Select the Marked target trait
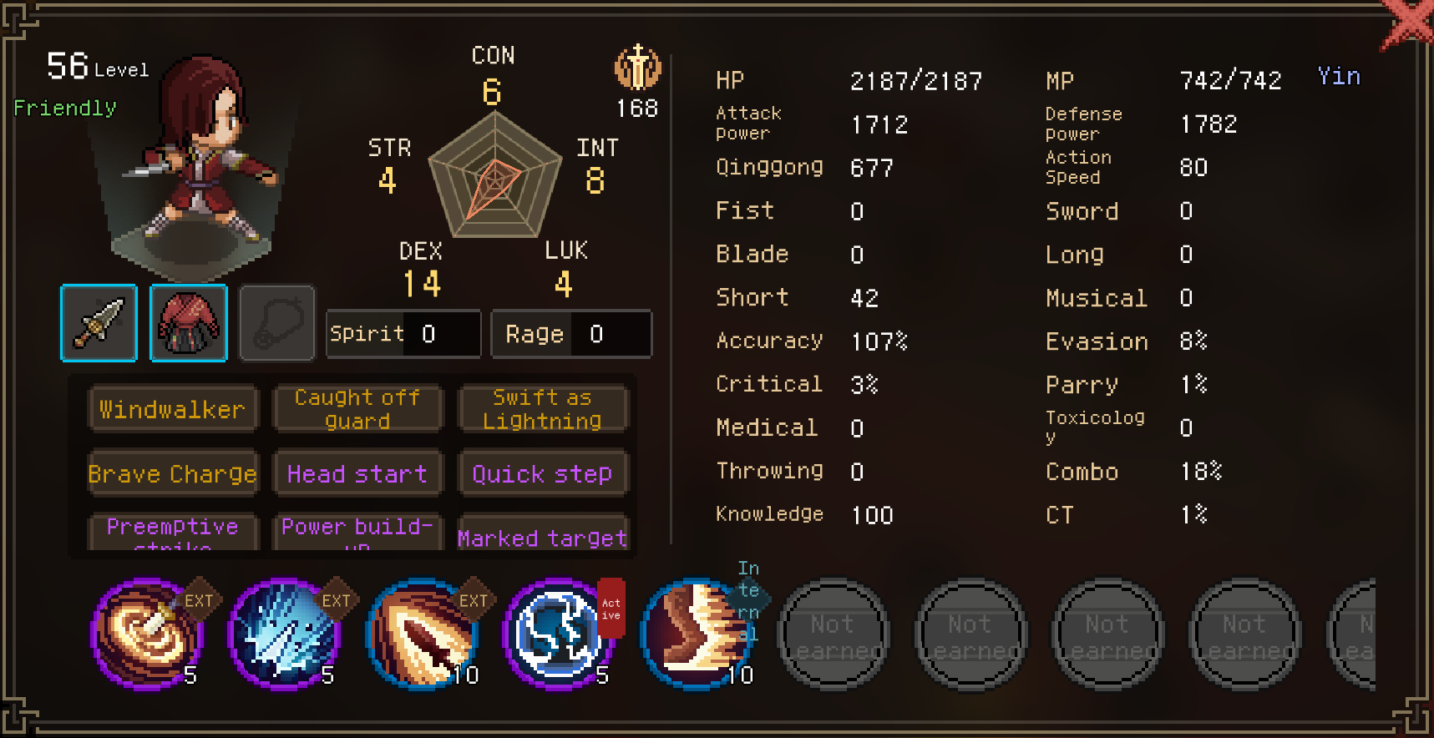The image size is (1434, 738). click(x=543, y=533)
